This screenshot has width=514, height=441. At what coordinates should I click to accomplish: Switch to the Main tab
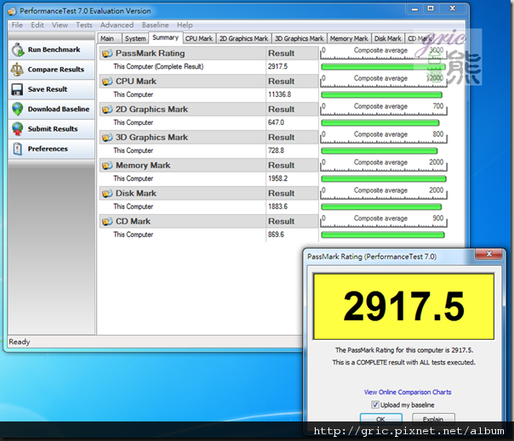click(109, 38)
